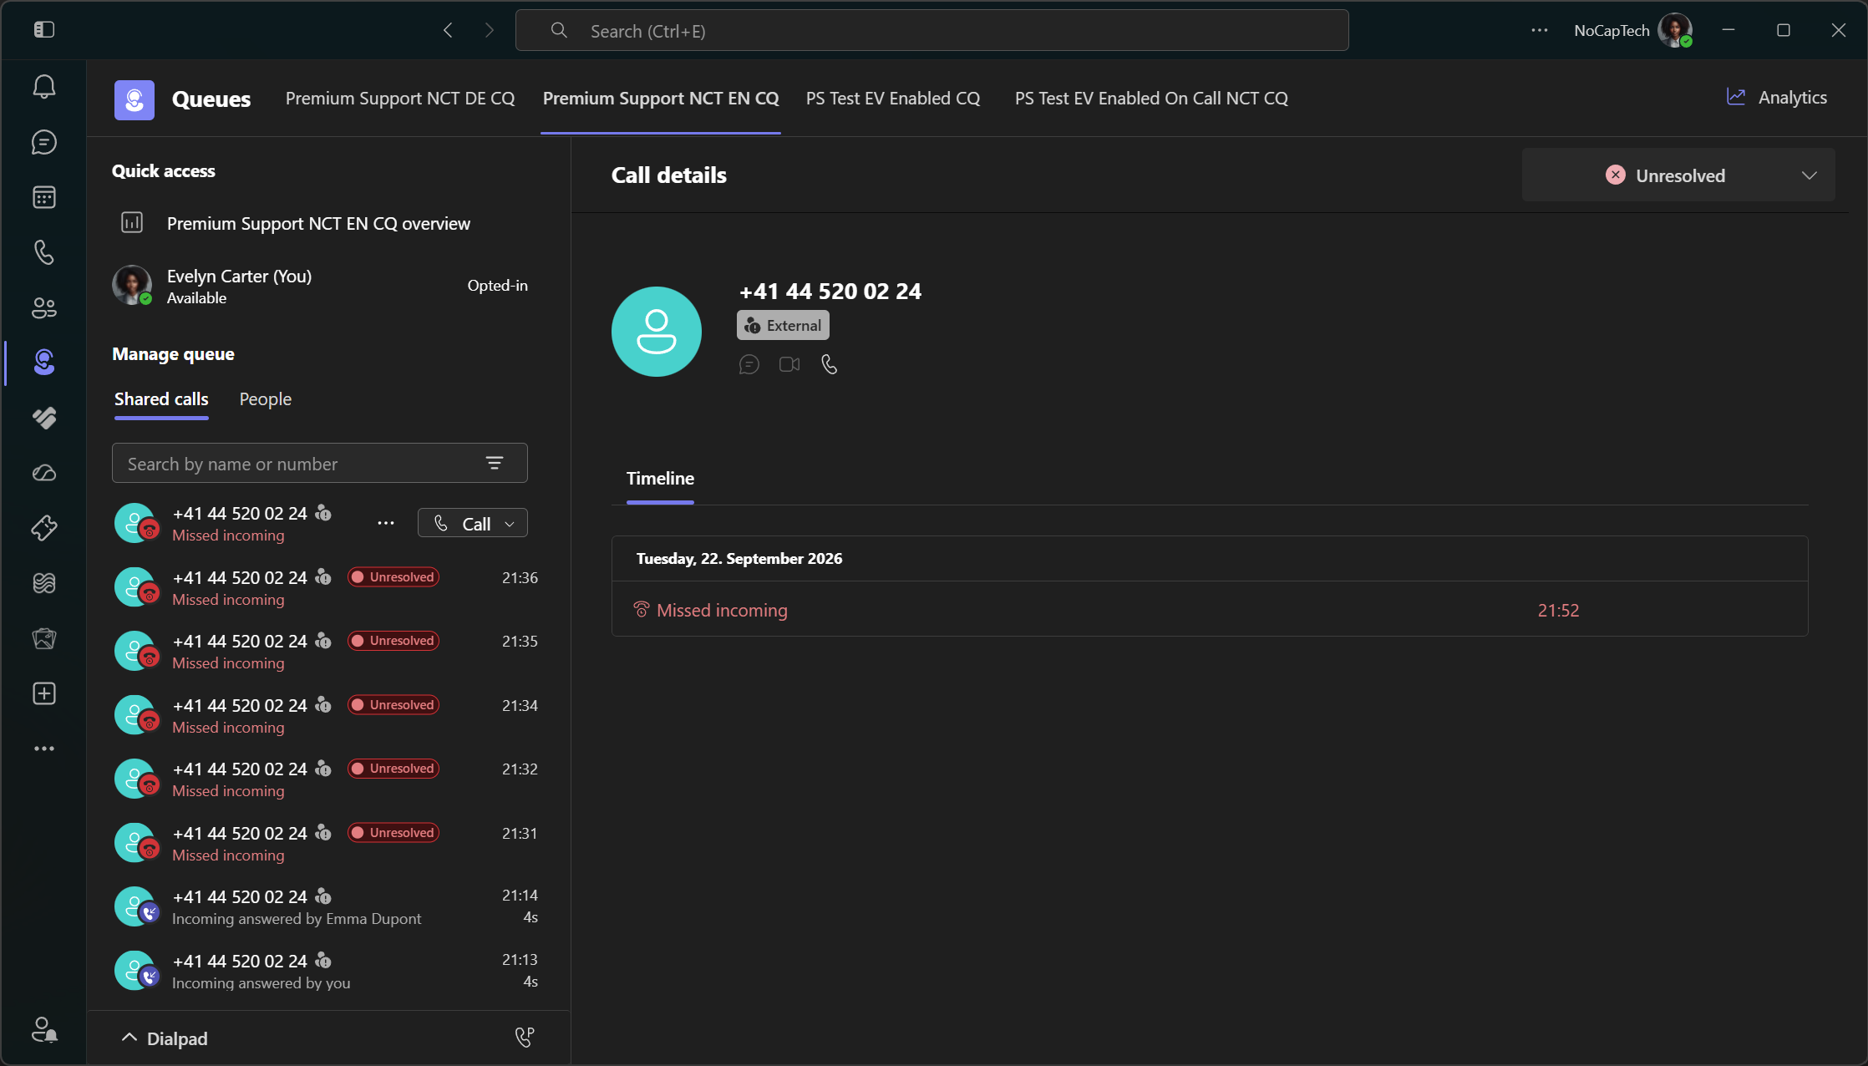Click the Opted-in status for Evelyn Carter
The height and width of the screenshot is (1066, 1868).
(x=498, y=286)
